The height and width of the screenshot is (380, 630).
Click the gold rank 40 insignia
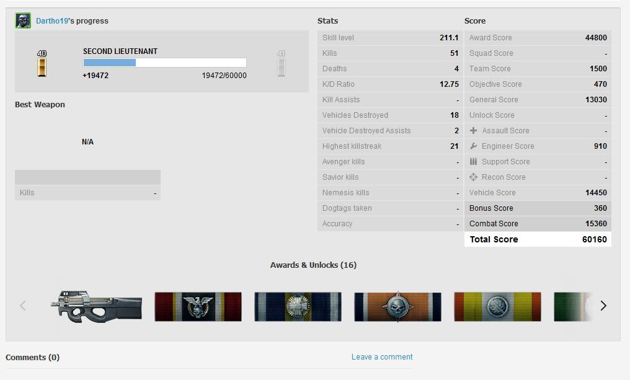pyautogui.click(x=42, y=64)
